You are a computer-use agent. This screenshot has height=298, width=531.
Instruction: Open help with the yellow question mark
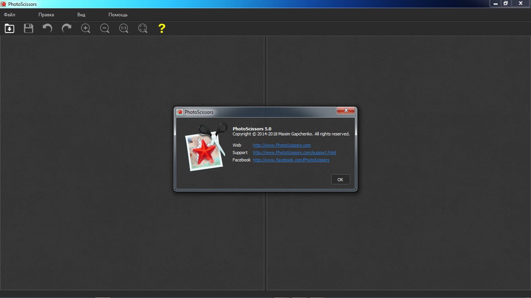[162, 28]
